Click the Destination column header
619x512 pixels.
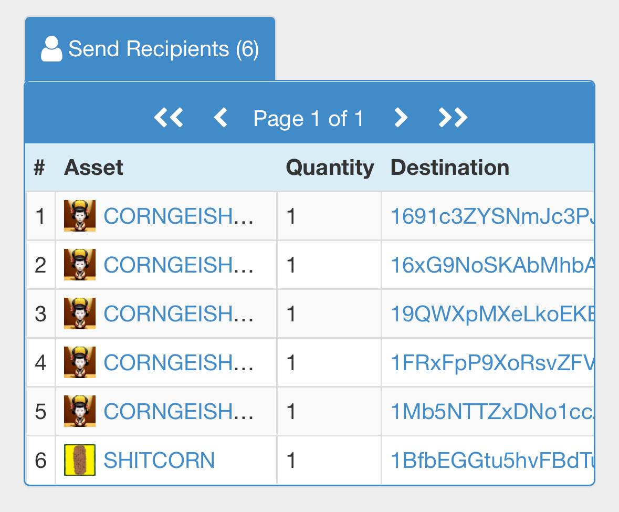[450, 168]
